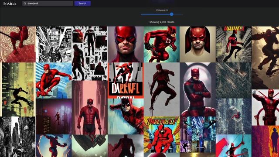Open the sepia silhouette leaping figure image

pyautogui.click(x=265, y=58)
